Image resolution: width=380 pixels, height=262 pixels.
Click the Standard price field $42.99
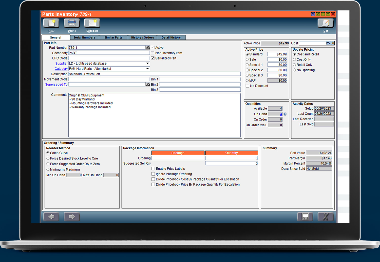coord(277,54)
